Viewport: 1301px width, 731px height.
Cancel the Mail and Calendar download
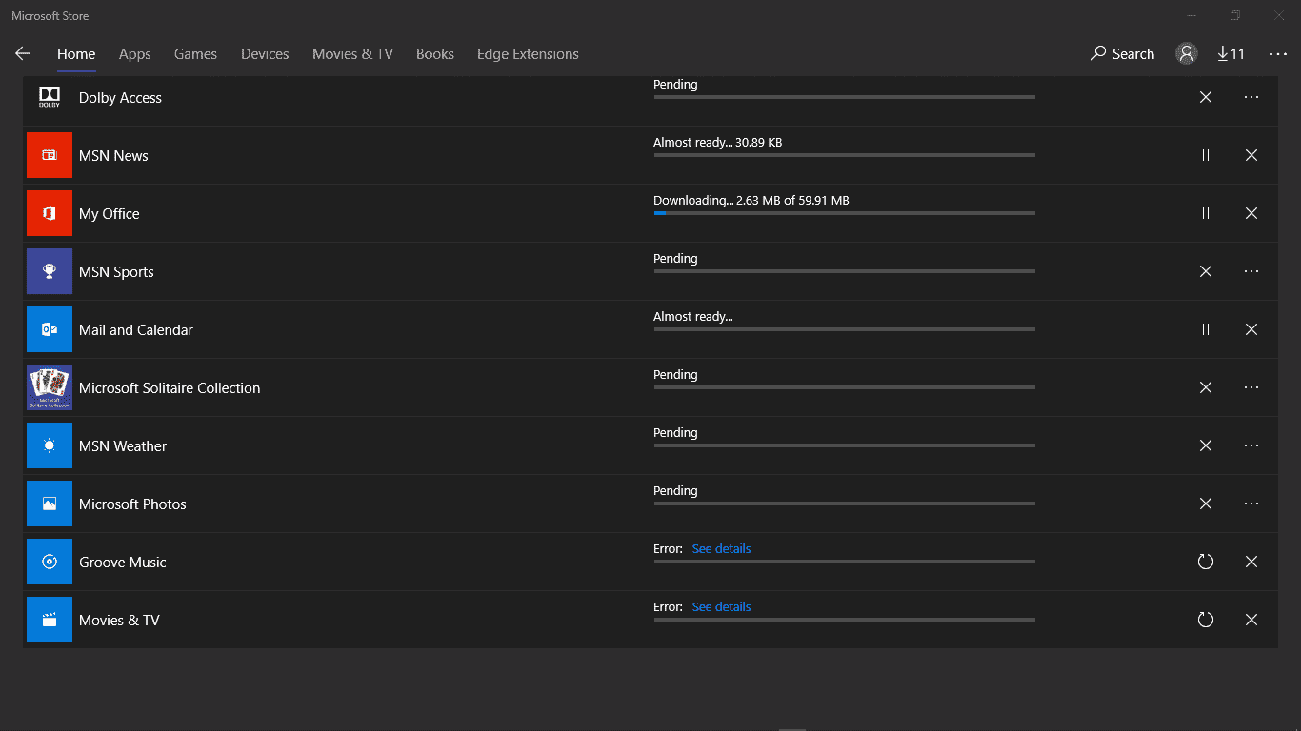coord(1251,329)
